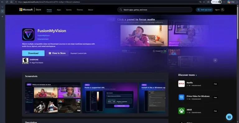Click the search apps, games, and more field
The width and height of the screenshot is (239, 123).
coord(155,10)
